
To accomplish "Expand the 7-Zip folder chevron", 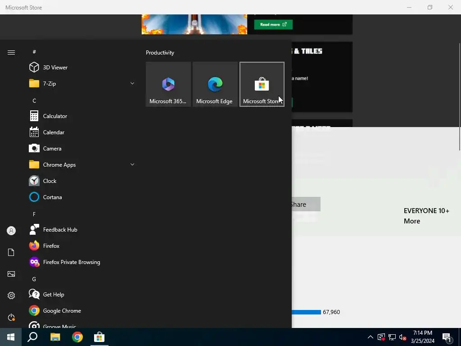I will 132,83.
